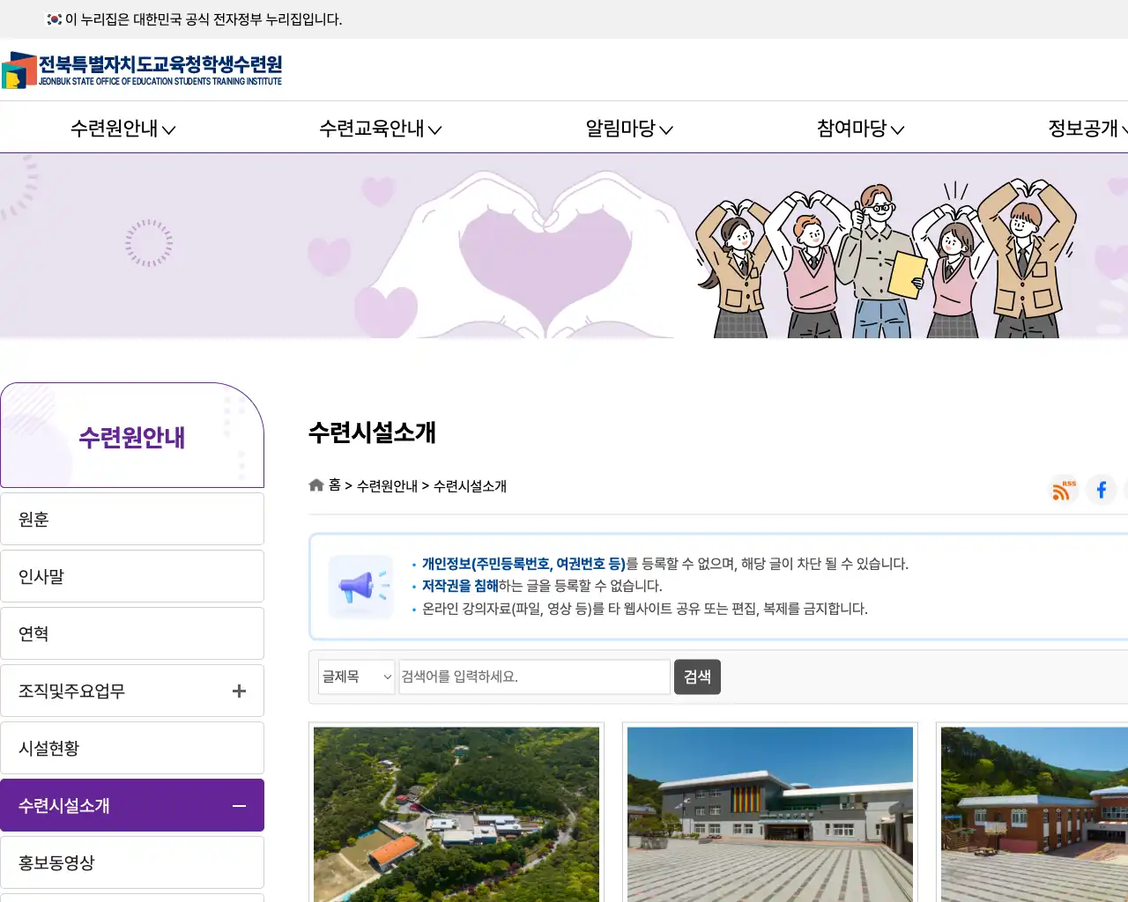Image resolution: width=1128 pixels, height=902 pixels.
Task: Select 인사말 from the sidebar
Action: click(x=132, y=575)
